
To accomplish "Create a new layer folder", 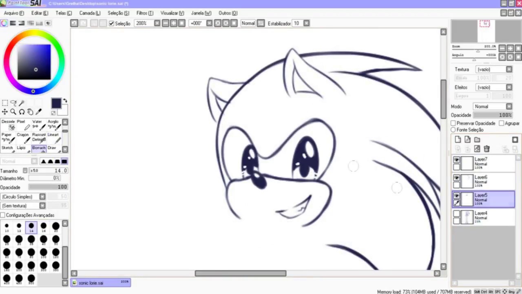I will coord(477,140).
